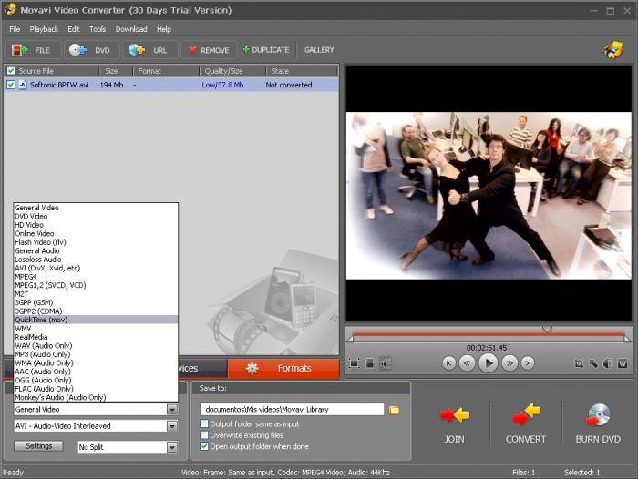
Task: Check Overwrite existing files option
Action: coord(204,435)
